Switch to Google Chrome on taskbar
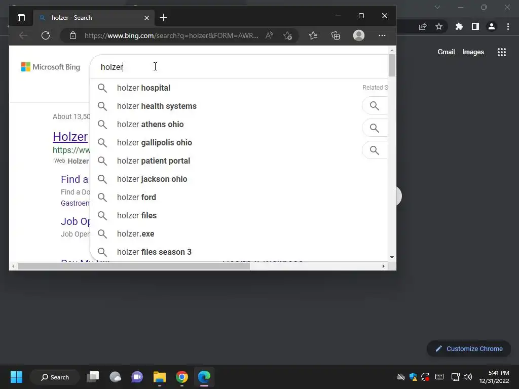Screen dimensions: 519x389 182,377
